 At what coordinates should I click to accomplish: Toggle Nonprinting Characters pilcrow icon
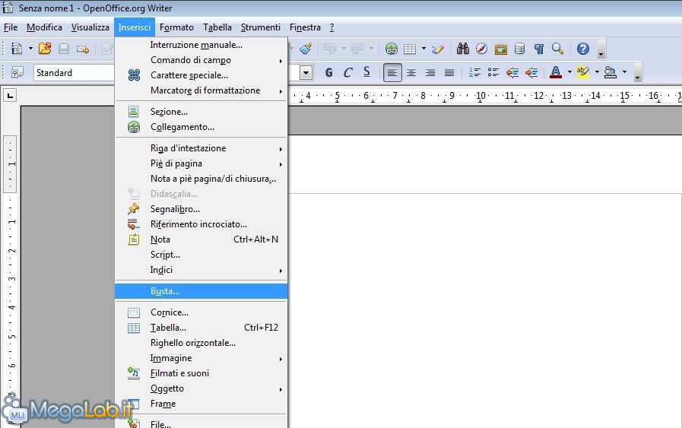(x=539, y=49)
